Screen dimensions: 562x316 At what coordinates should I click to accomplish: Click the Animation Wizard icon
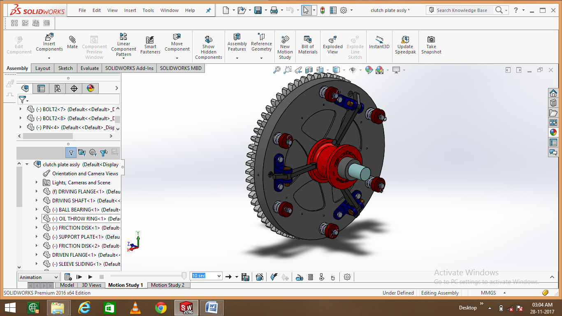[260, 276]
